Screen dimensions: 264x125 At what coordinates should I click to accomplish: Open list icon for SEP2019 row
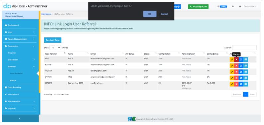pyautogui.click(x=246, y=84)
